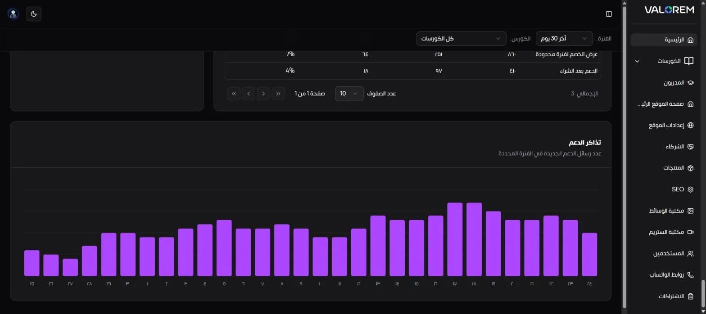This screenshot has height=314, width=706.
Task: Click the 7% cell in the table
Action: (290, 54)
